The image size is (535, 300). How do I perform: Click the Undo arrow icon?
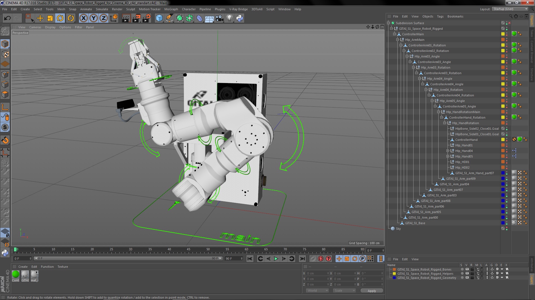point(7,18)
